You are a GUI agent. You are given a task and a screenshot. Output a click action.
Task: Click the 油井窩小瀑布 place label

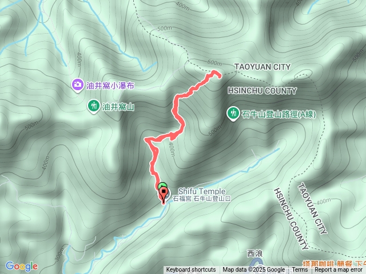pos(110,86)
